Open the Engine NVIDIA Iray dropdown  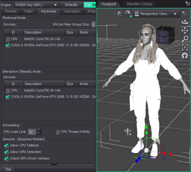point(36,5)
